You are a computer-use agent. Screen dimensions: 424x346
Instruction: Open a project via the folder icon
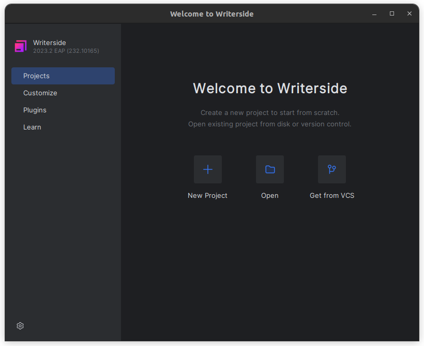pos(269,169)
